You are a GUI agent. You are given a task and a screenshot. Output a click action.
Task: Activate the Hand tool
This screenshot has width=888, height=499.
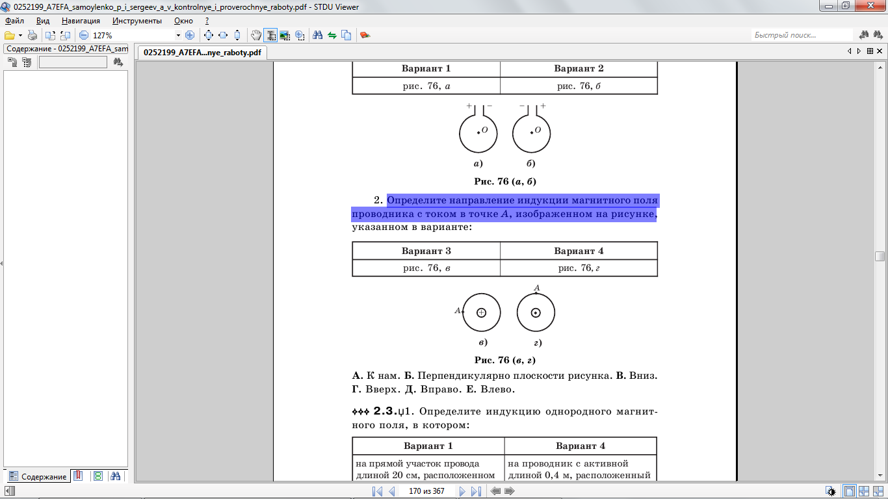coord(256,35)
